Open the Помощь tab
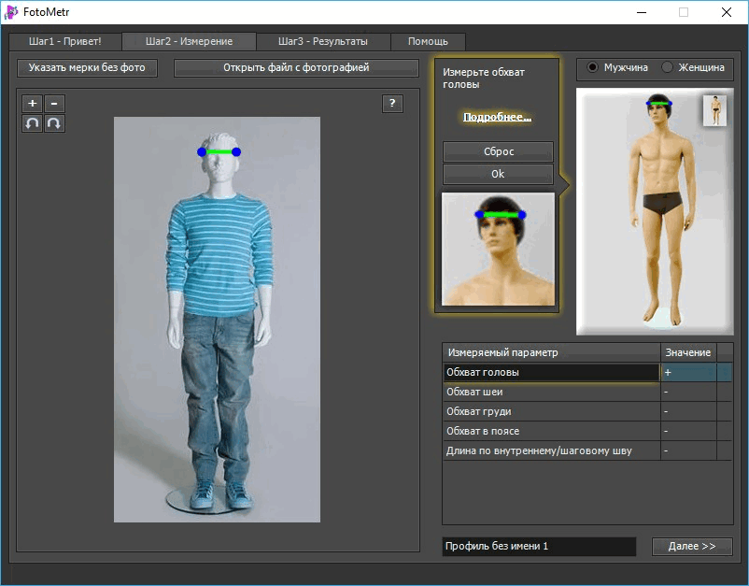This screenshot has height=586, width=749. click(x=428, y=41)
